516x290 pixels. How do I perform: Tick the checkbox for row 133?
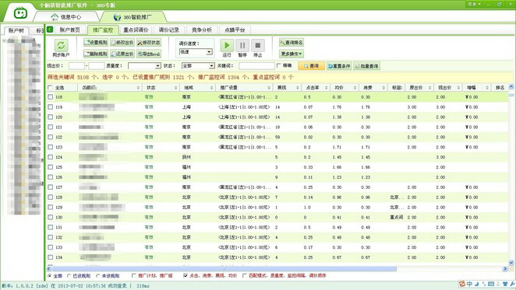(51, 247)
